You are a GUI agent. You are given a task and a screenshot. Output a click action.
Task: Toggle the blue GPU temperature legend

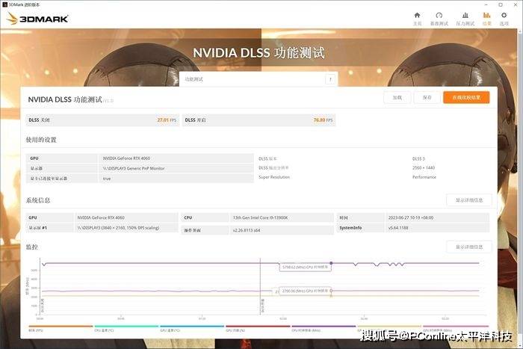point(192,328)
